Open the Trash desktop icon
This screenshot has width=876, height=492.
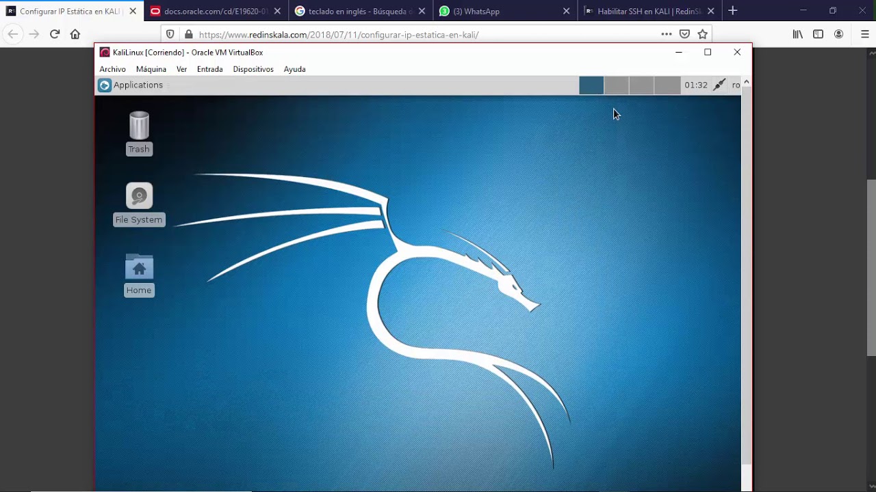coord(139,133)
